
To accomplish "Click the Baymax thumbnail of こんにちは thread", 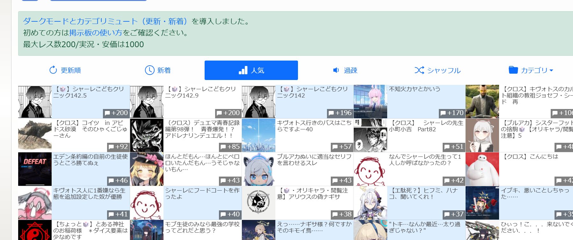I will tap(482, 169).
